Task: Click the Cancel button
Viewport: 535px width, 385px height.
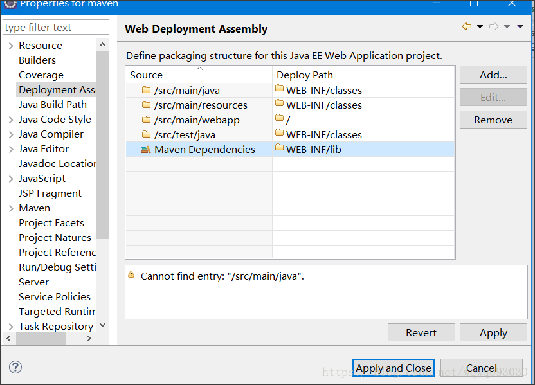Action: point(482,368)
